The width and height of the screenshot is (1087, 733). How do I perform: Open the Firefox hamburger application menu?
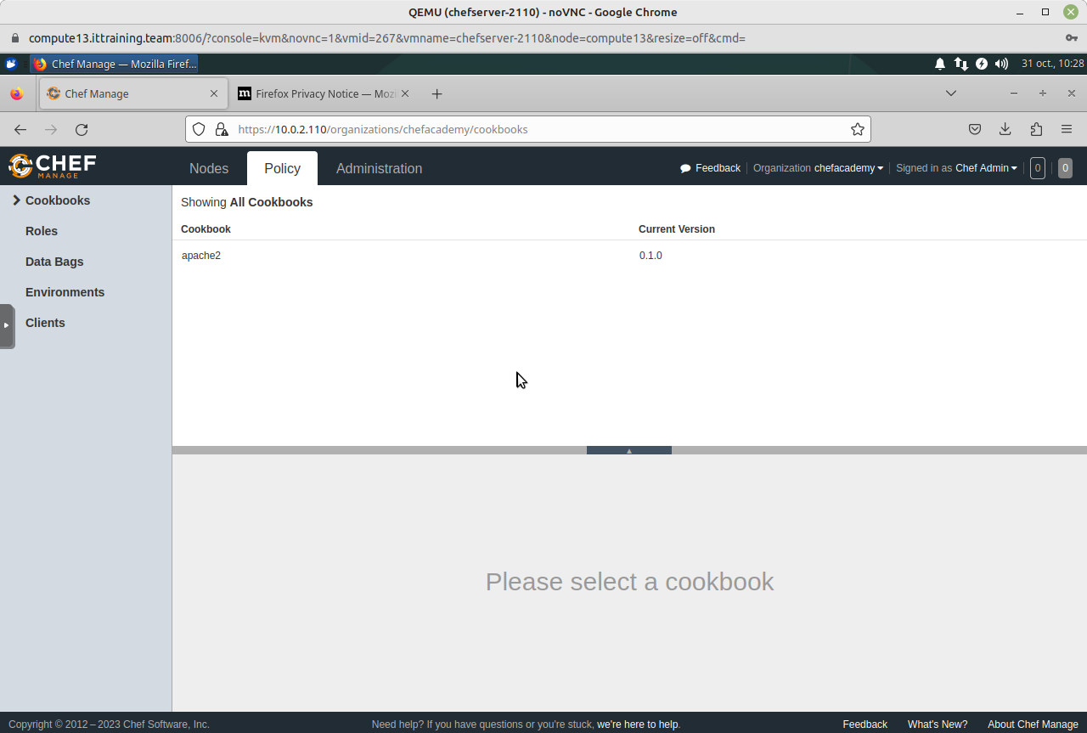[x=1067, y=129]
